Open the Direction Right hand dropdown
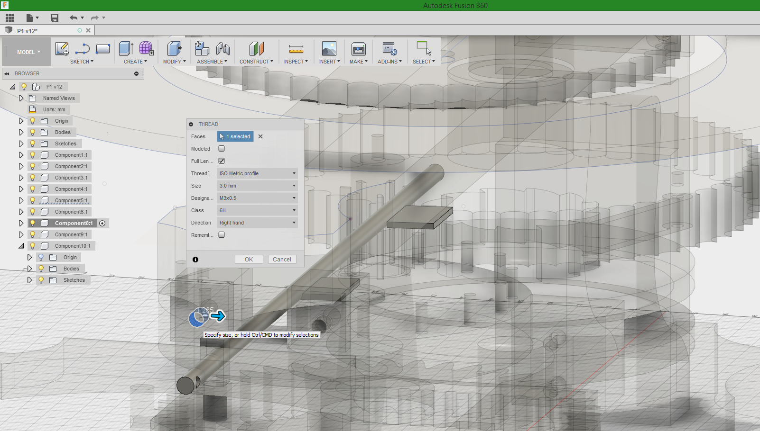The width and height of the screenshot is (760, 431). [x=257, y=223]
